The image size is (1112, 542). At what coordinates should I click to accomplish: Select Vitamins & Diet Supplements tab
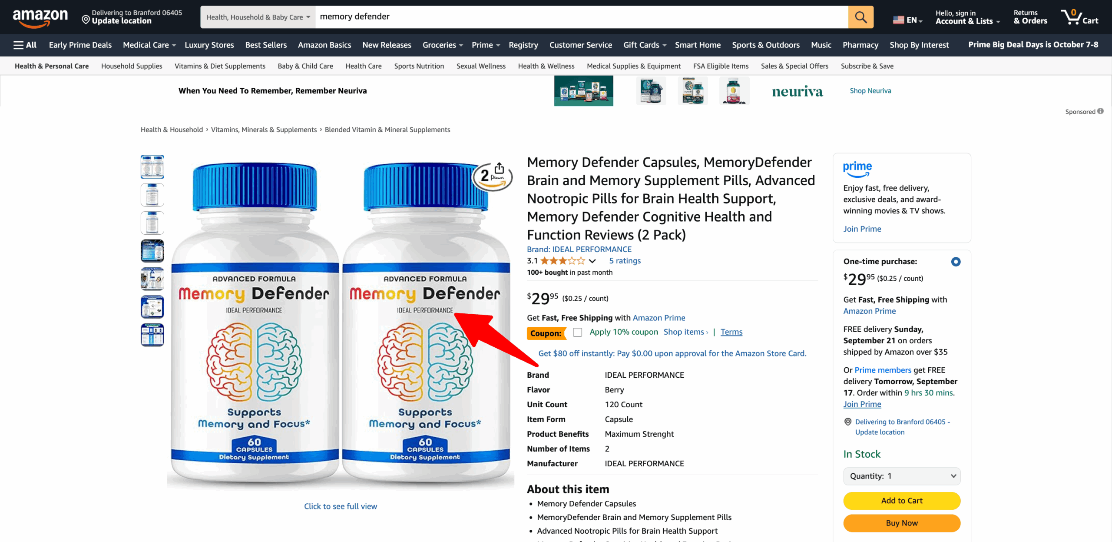click(x=220, y=66)
